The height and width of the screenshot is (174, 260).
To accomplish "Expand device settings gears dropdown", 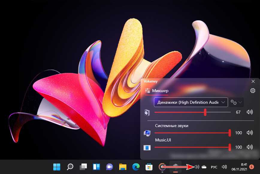I will tap(236, 102).
